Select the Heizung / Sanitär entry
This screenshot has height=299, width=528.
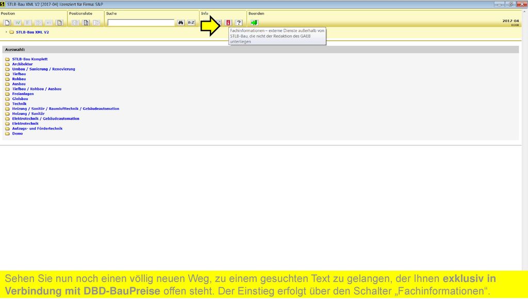click(x=28, y=113)
